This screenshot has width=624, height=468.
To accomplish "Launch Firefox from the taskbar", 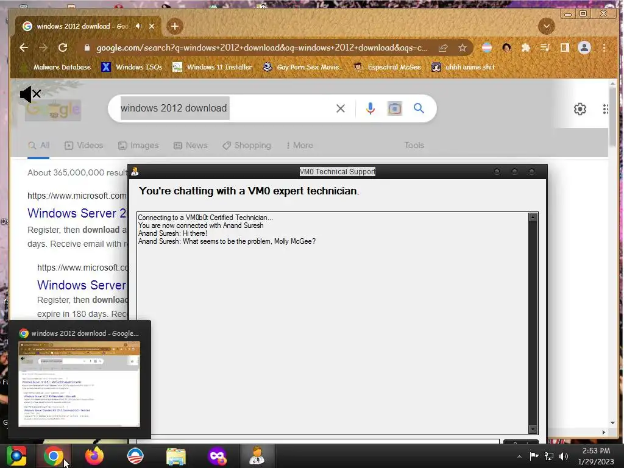I will [x=94, y=456].
